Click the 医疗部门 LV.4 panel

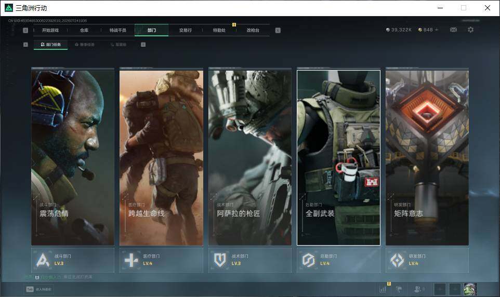(x=161, y=260)
